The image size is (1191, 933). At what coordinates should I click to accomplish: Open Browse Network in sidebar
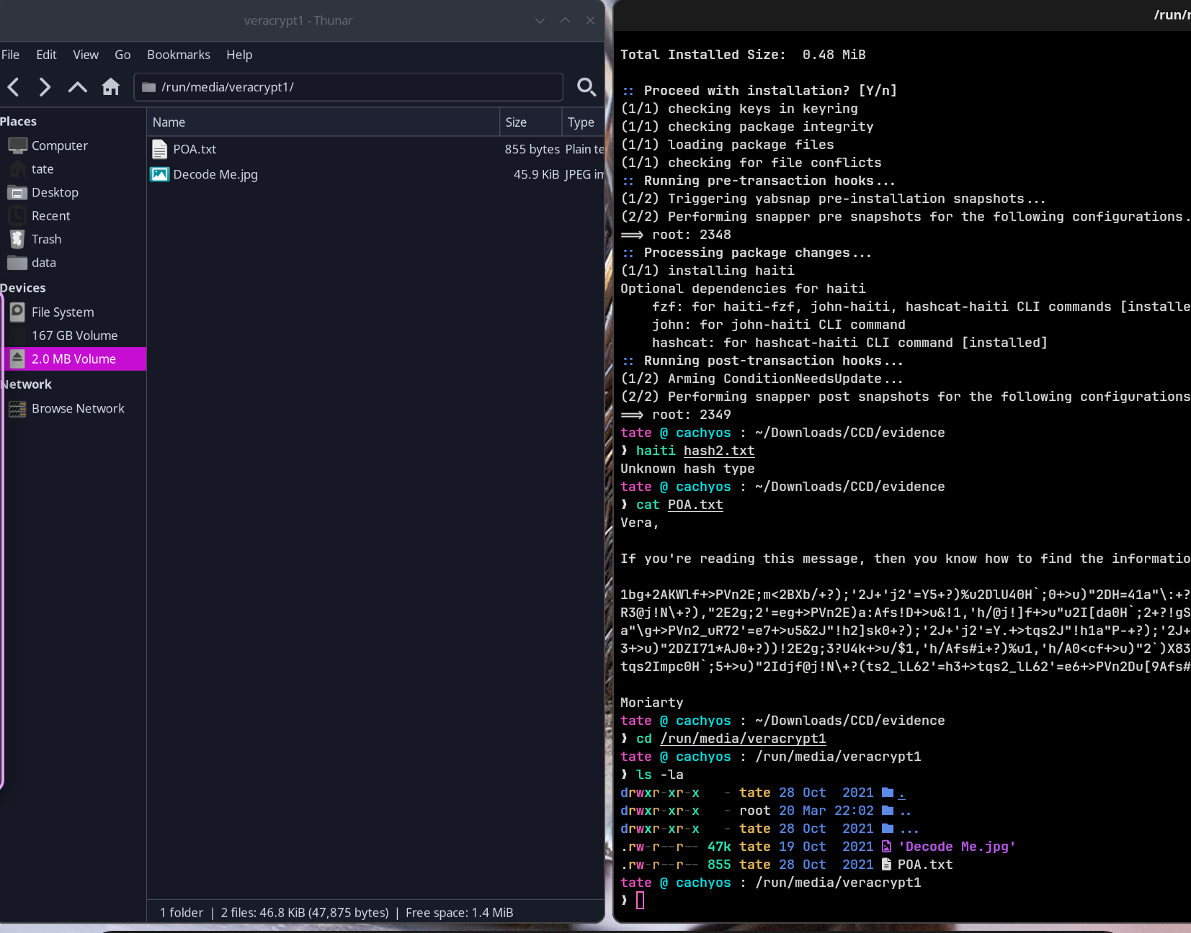(78, 408)
